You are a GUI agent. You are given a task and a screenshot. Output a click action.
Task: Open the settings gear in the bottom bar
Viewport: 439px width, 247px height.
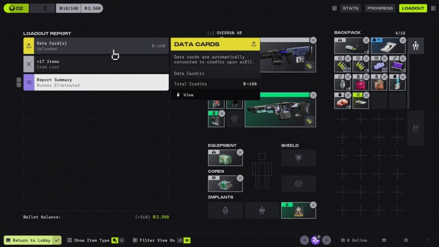pyautogui.click(x=406, y=240)
